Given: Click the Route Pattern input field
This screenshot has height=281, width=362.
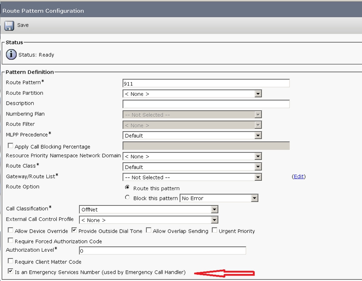Looking at the screenshot, I should point(206,84).
